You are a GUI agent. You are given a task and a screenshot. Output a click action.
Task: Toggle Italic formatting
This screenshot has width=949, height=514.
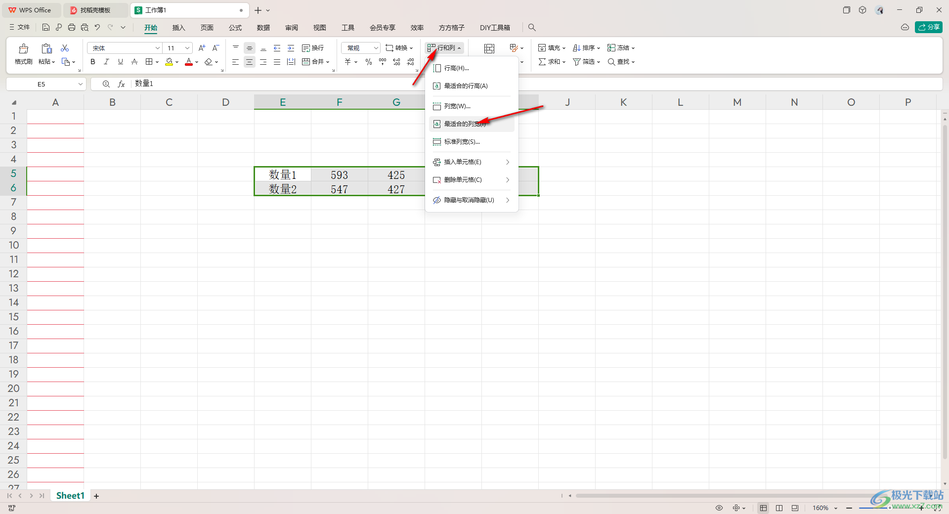106,62
